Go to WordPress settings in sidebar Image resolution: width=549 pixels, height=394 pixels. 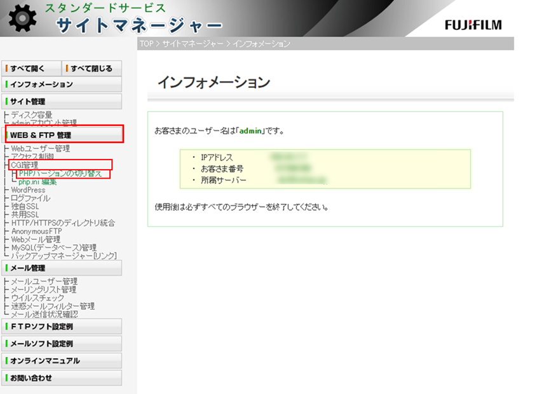[28, 190]
